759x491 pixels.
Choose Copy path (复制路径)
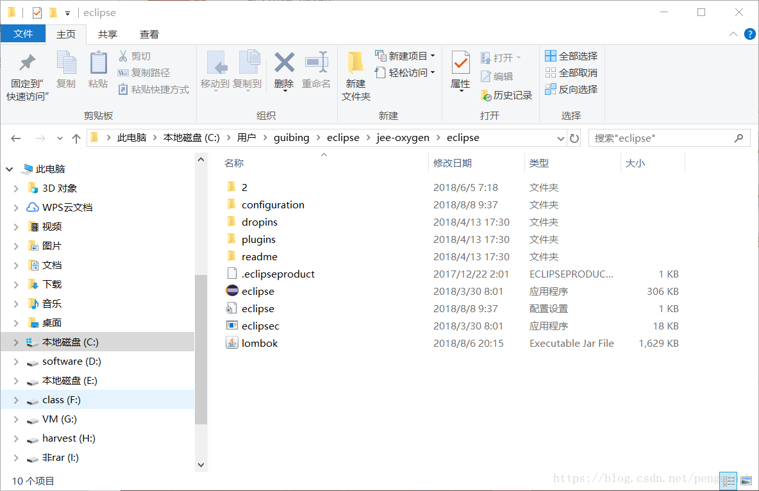point(144,72)
